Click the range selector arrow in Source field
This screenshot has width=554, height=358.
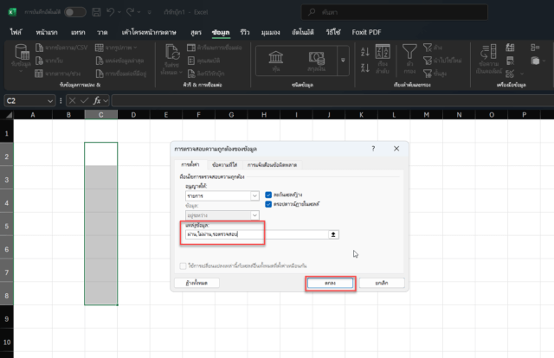tap(333, 234)
